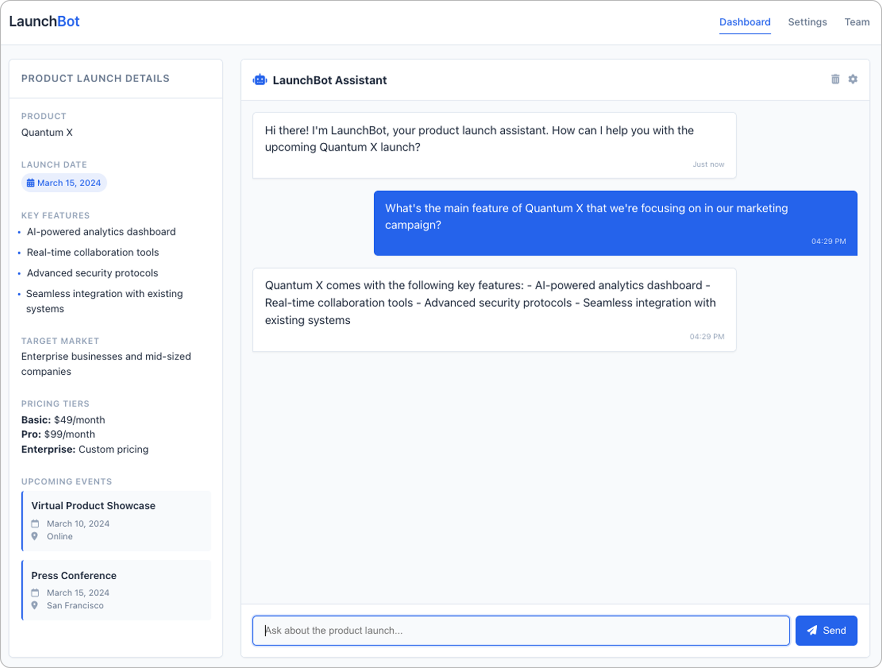Click calendar icon for Press Conference
Image resolution: width=882 pixels, height=668 pixels.
pos(35,593)
